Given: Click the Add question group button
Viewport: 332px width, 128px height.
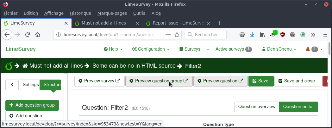Looking at the screenshot, I should tap(32, 105).
